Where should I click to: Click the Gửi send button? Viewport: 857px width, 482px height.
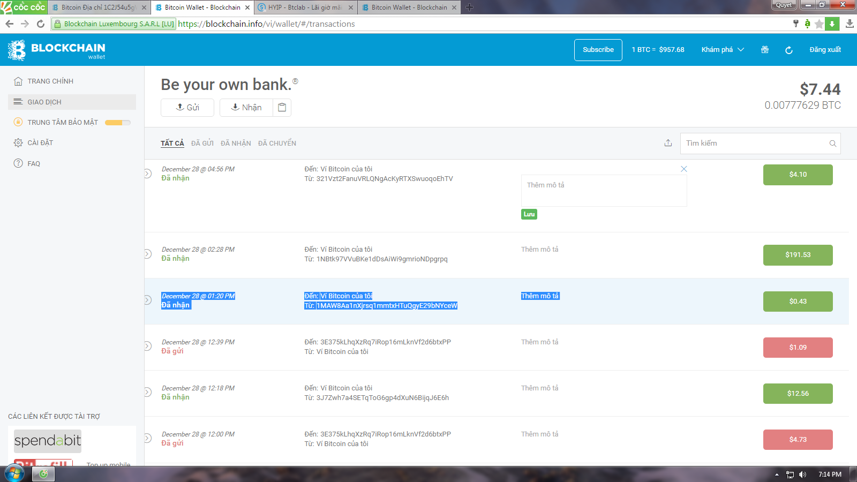coord(187,108)
